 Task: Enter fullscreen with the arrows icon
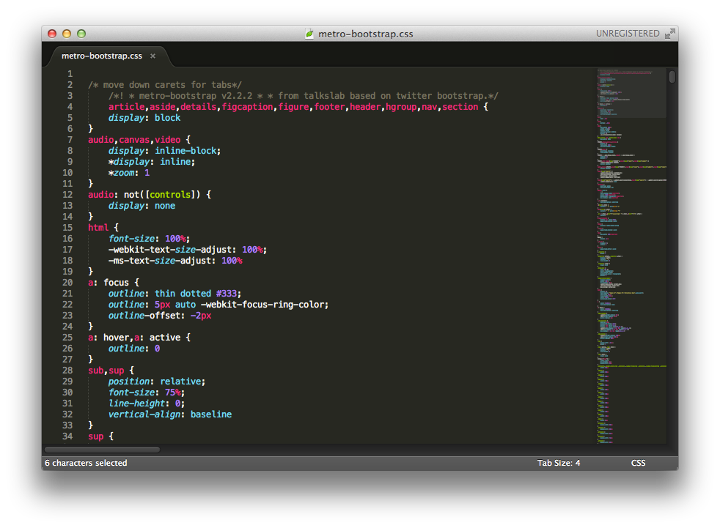pos(670,34)
